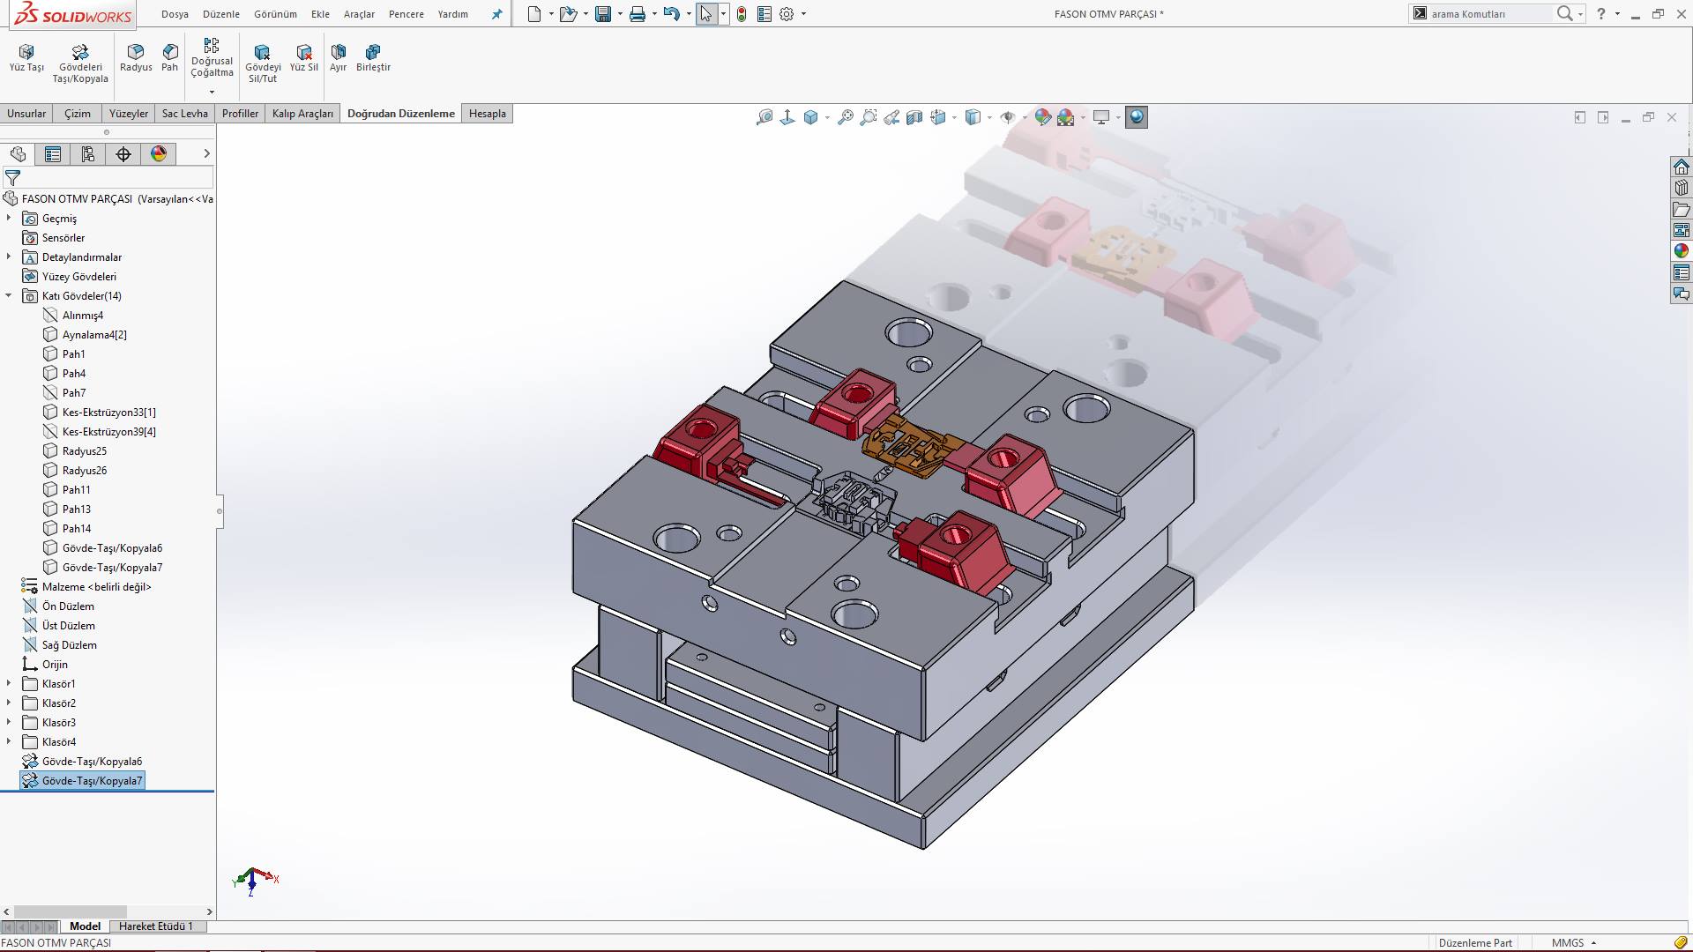Open the SolidWorks Resources home icon

(1682, 167)
